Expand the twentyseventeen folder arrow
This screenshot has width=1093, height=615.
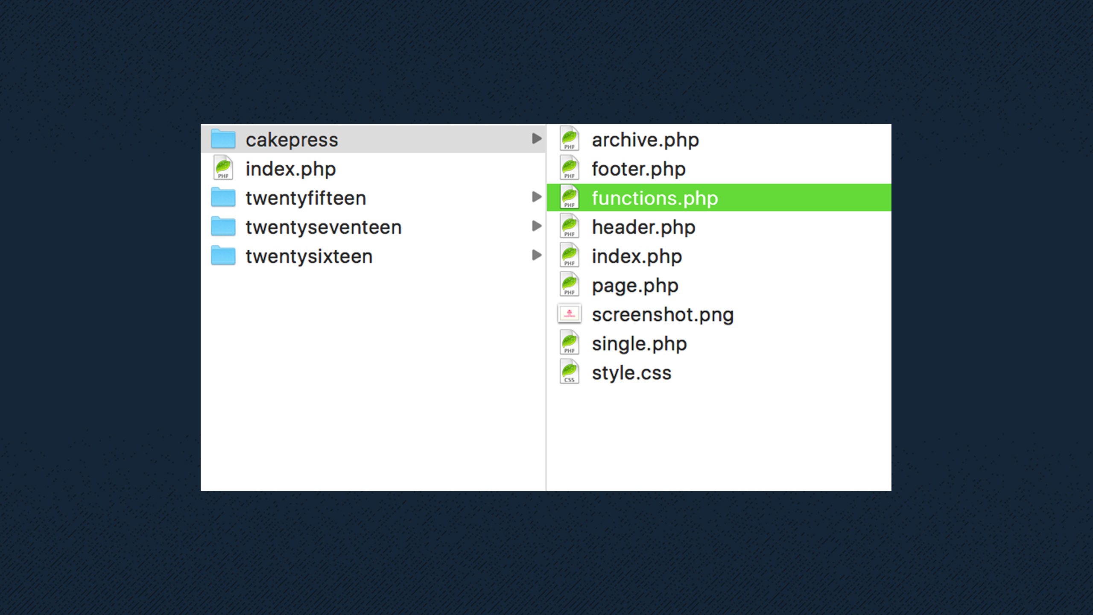pyautogui.click(x=537, y=226)
